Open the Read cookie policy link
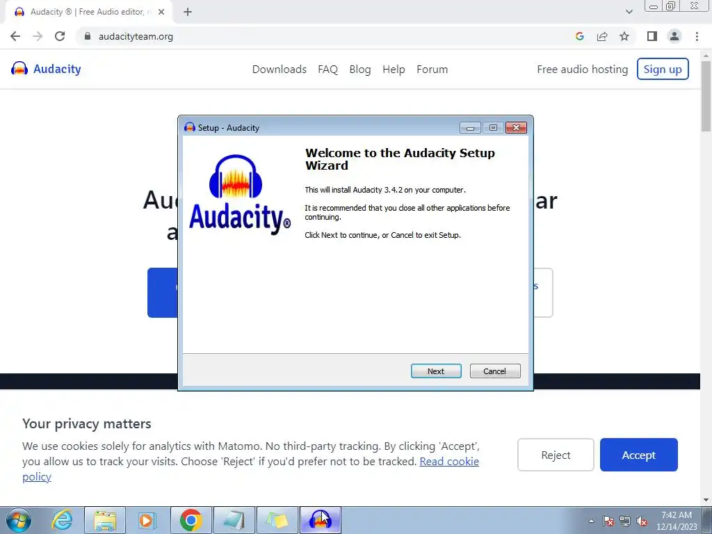This screenshot has height=534, width=712. click(449, 462)
